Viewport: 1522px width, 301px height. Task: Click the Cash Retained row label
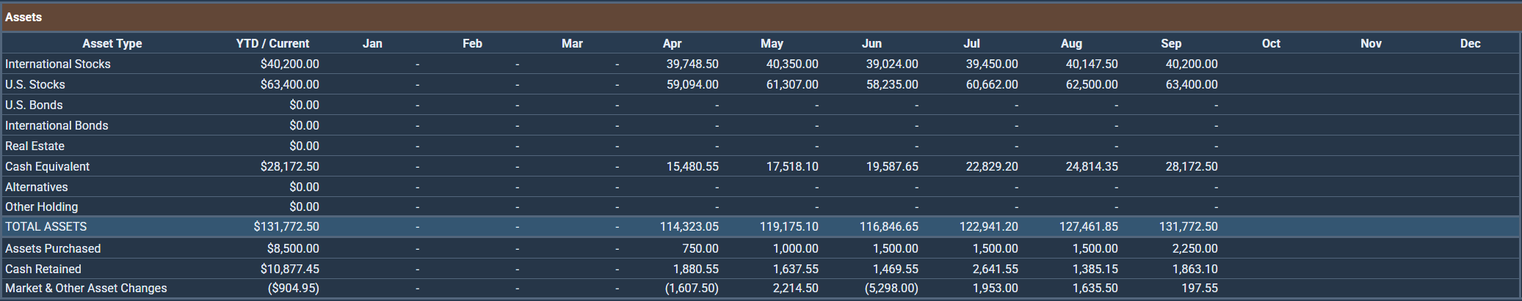[x=43, y=269]
